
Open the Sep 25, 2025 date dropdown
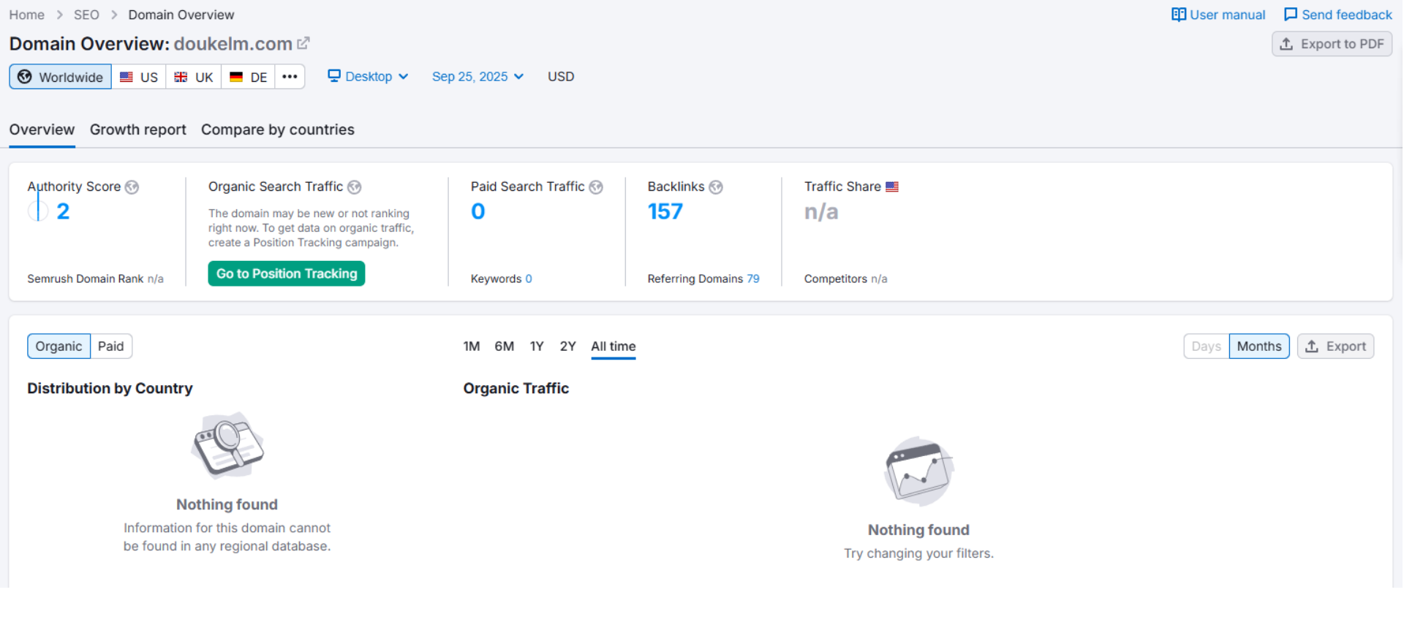478,77
